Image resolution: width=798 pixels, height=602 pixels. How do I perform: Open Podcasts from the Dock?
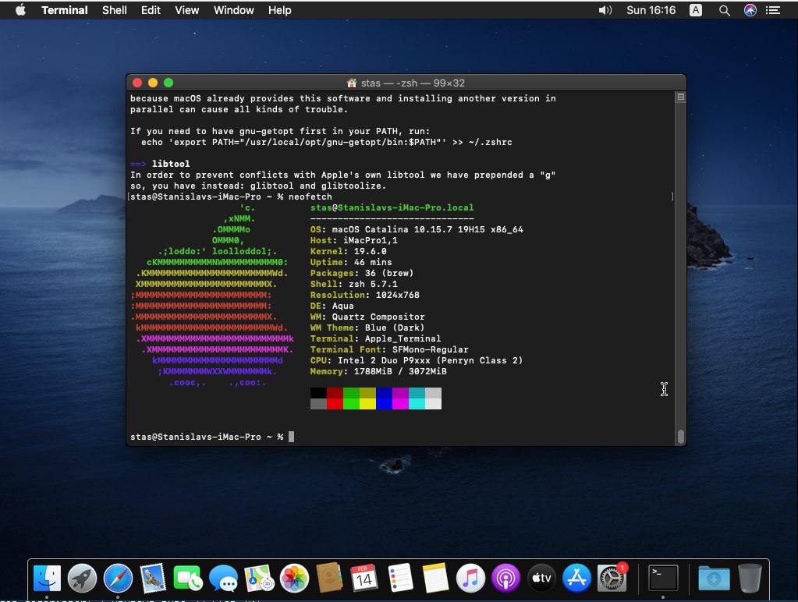tap(506, 579)
